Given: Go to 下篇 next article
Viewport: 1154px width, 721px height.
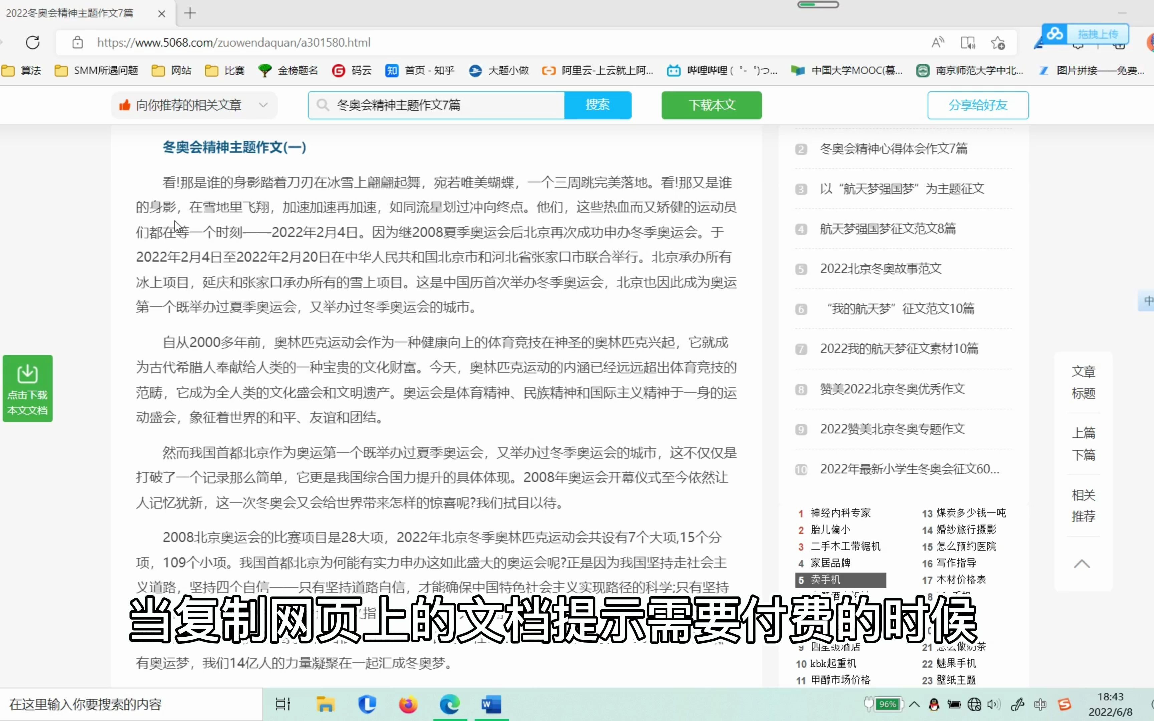Looking at the screenshot, I should tap(1083, 455).
